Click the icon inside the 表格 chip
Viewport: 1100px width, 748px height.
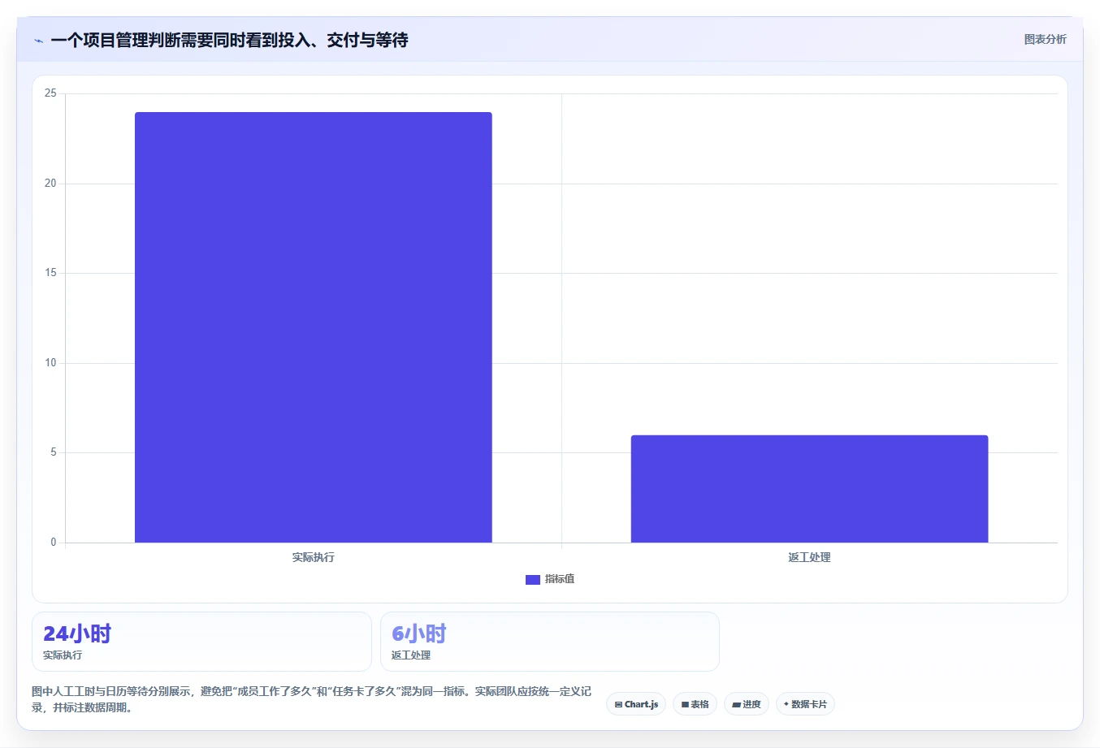click(x=685, y=705)
